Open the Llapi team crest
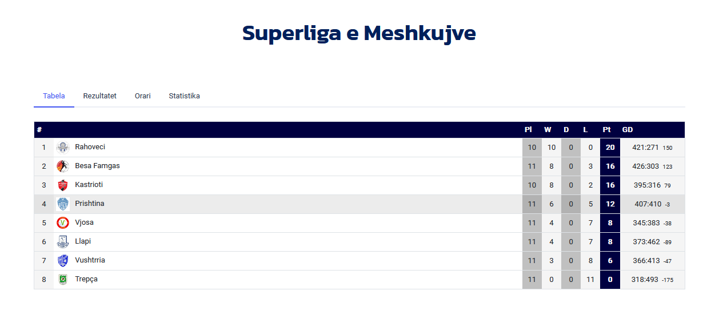 coord(63,242)
